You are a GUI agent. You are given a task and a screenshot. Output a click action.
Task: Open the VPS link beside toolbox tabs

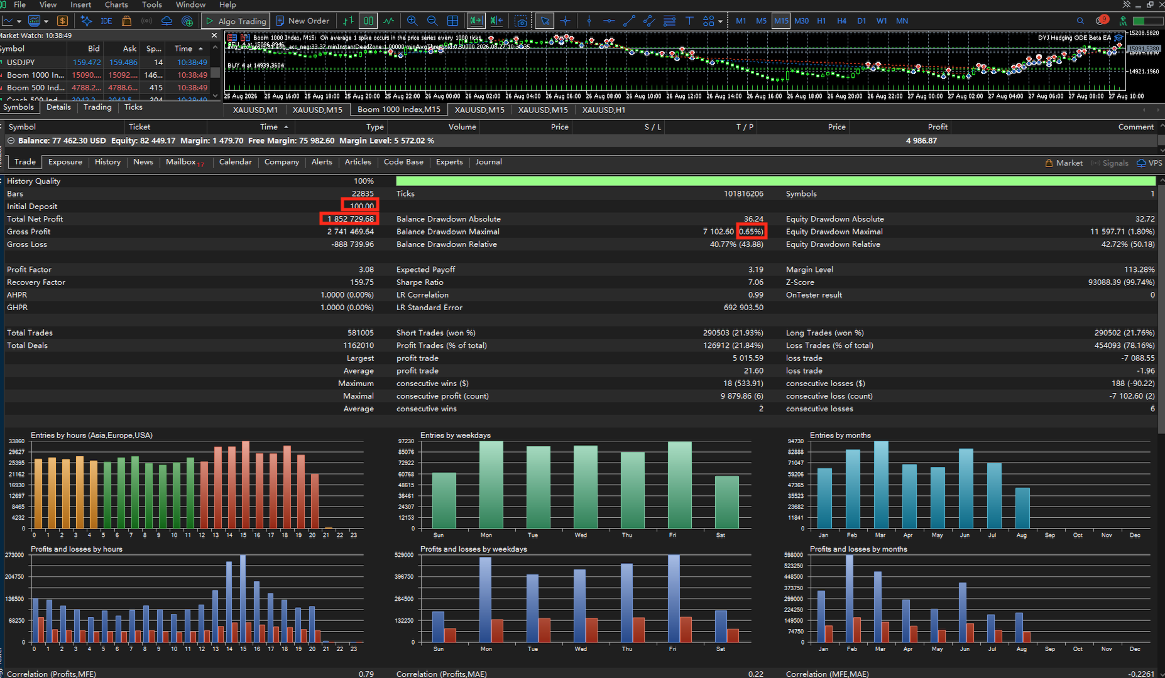[x=1149, y=163]
